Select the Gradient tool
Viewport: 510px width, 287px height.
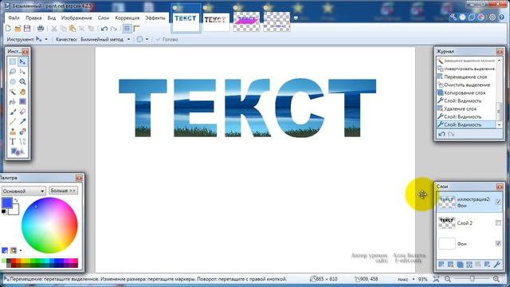22,101
